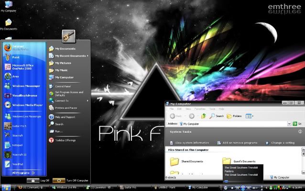Open Notepad from the Start menu
305x191 pixels.
[x=24, y=145]
